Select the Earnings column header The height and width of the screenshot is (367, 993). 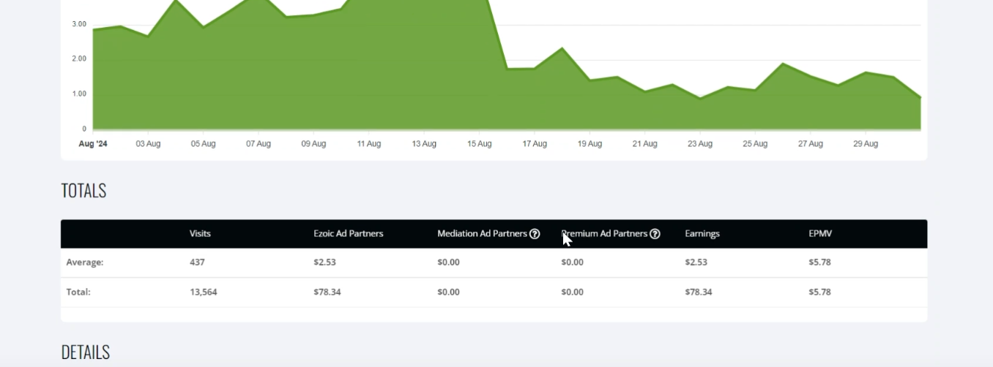tap(702, 234)
